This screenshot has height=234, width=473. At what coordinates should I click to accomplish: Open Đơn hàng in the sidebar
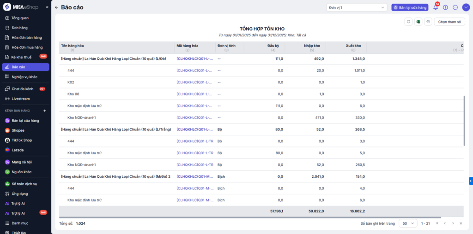coord(19,28)
